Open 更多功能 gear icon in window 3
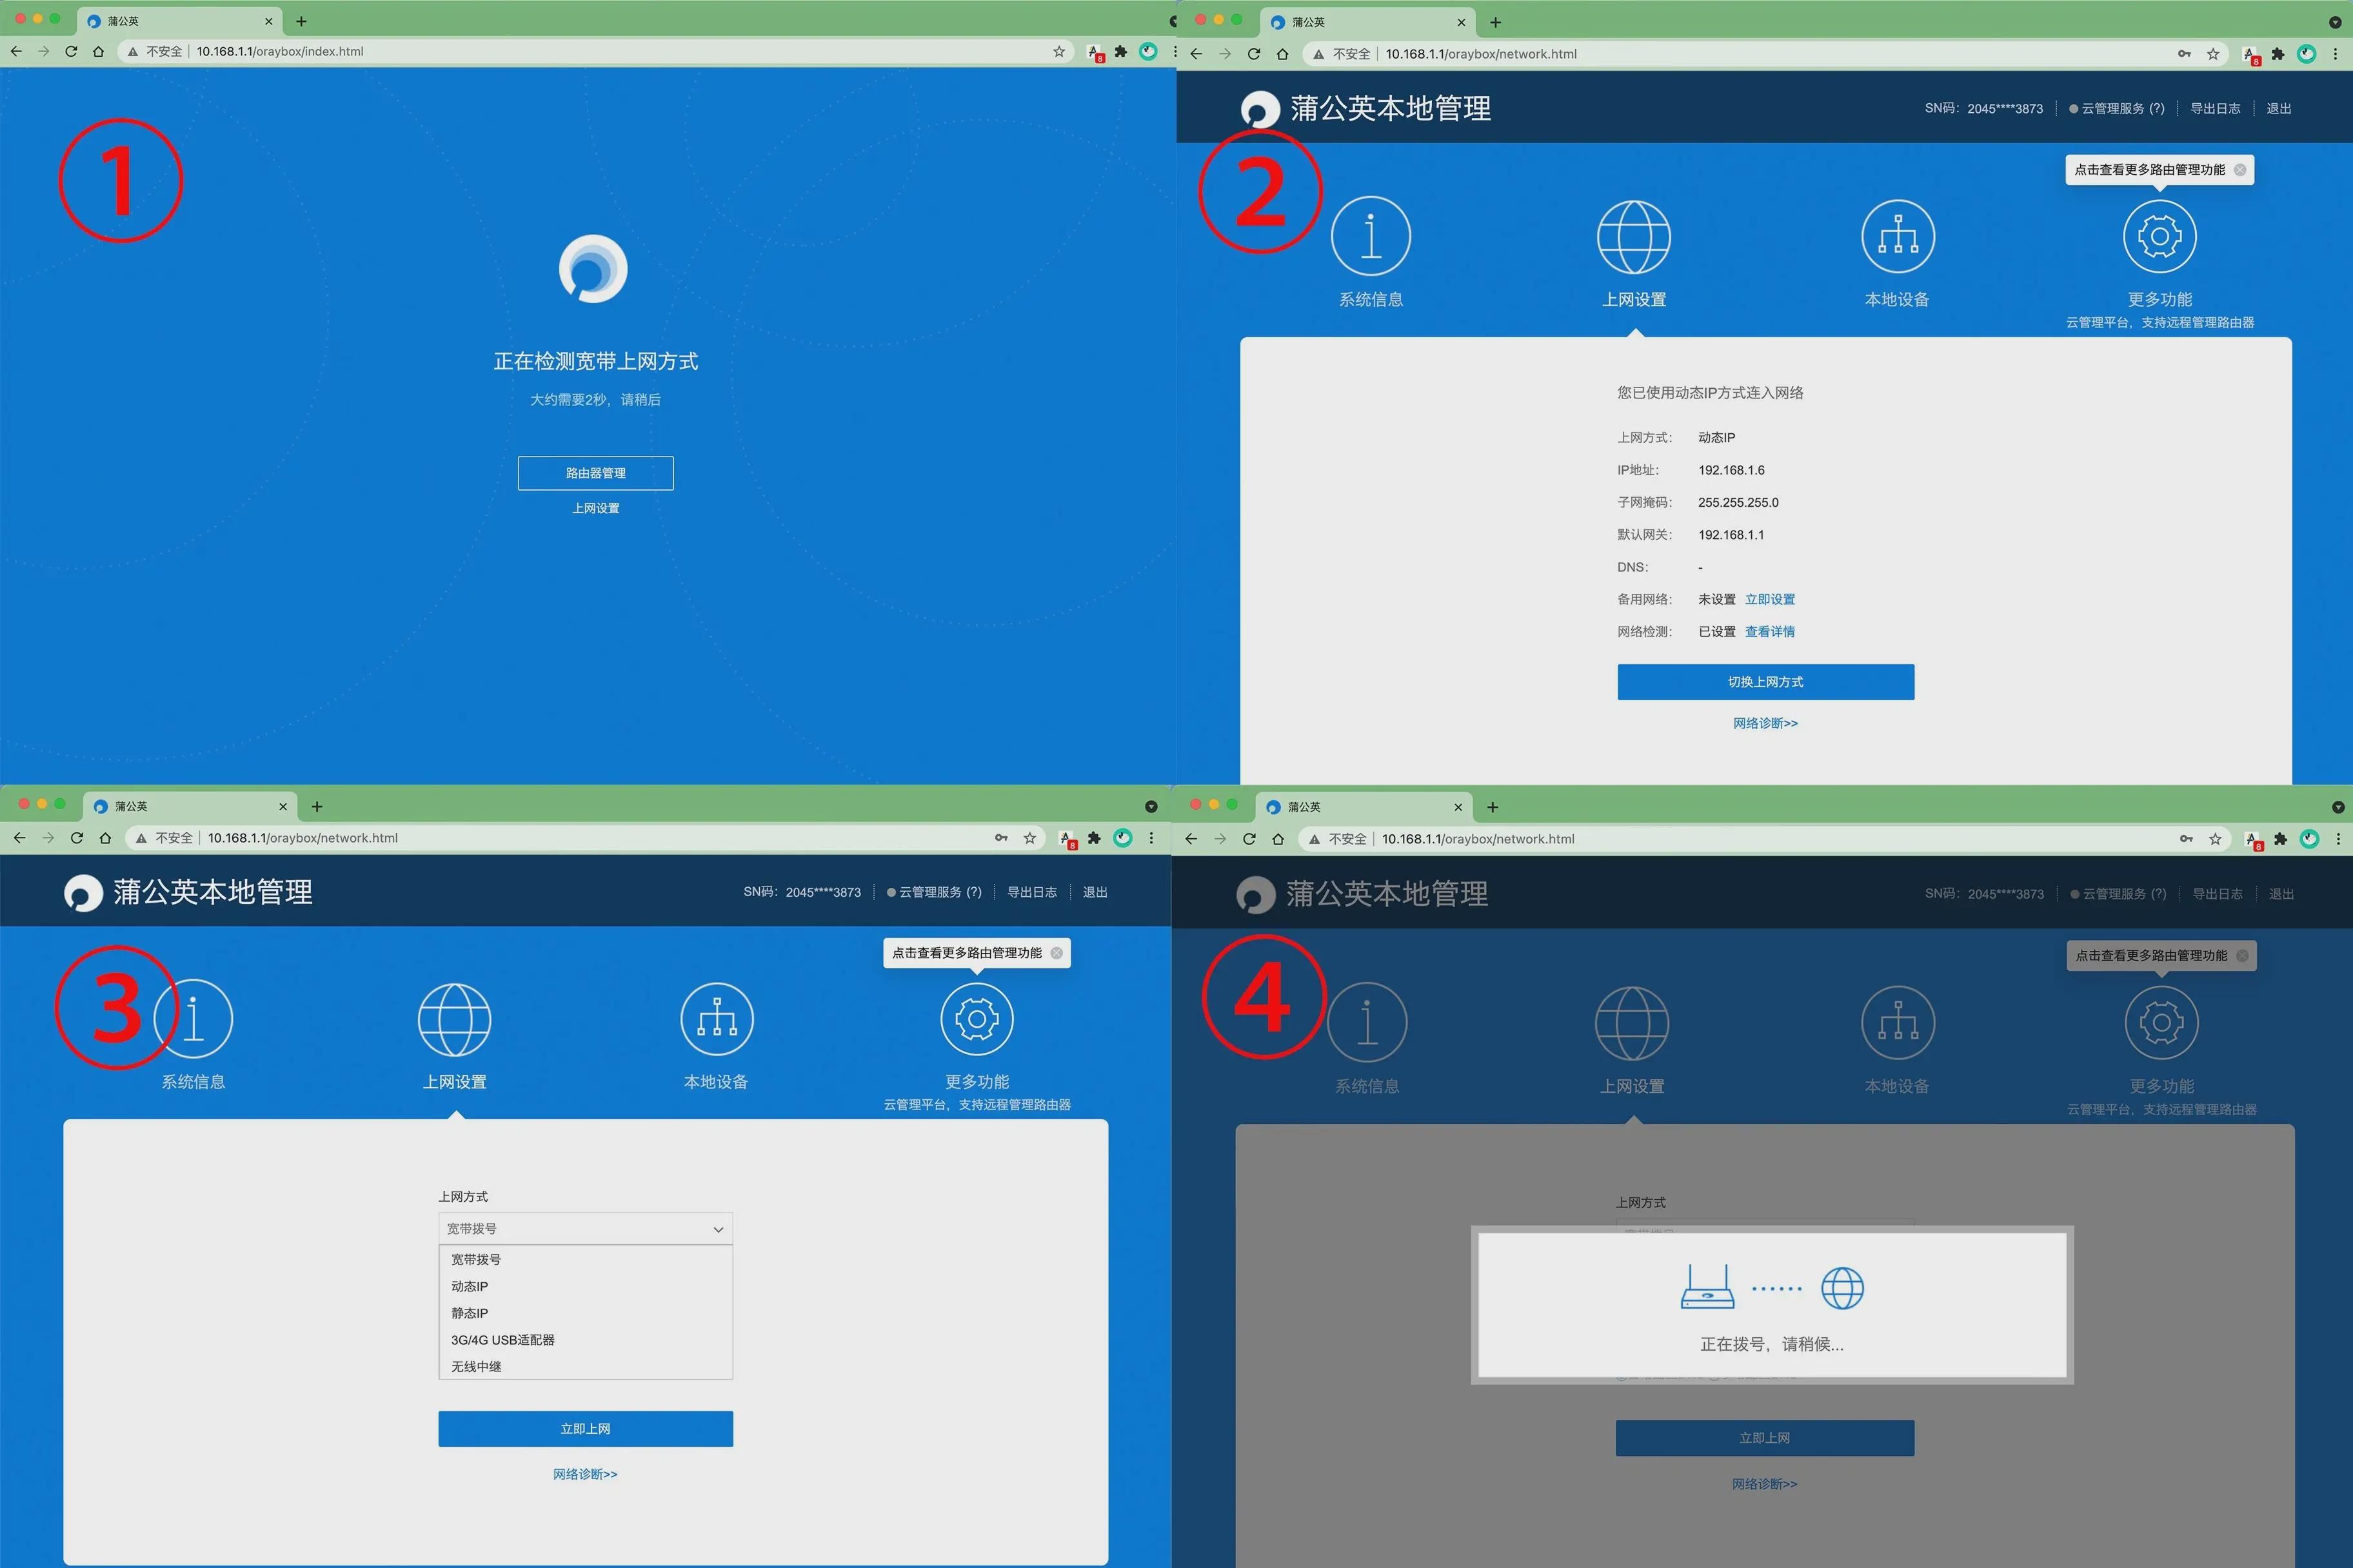The image size is (2353, 1568). tap(977, 1019)
